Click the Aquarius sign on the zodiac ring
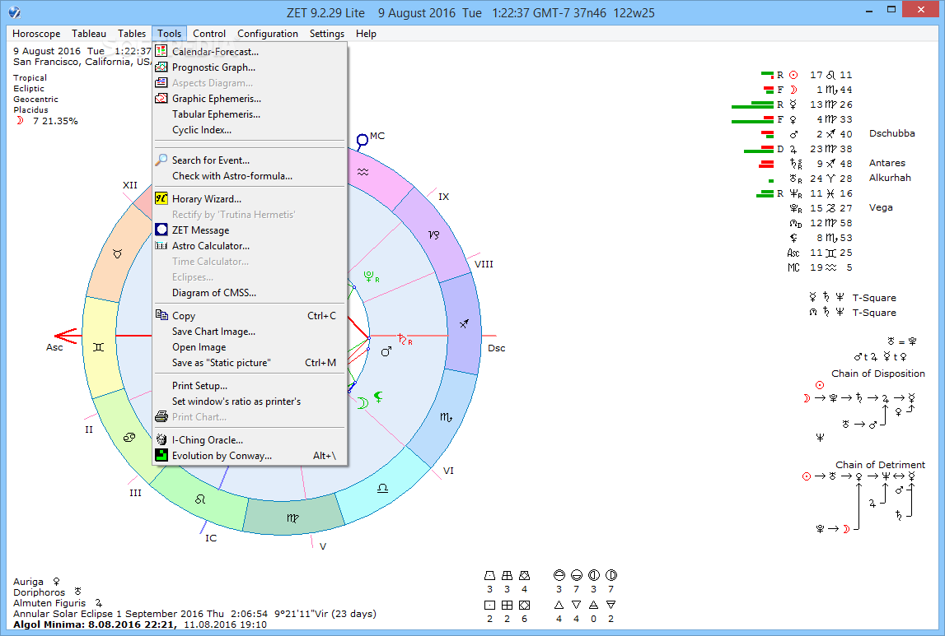This screenshot has width=945, height=636. coord(363,172)
